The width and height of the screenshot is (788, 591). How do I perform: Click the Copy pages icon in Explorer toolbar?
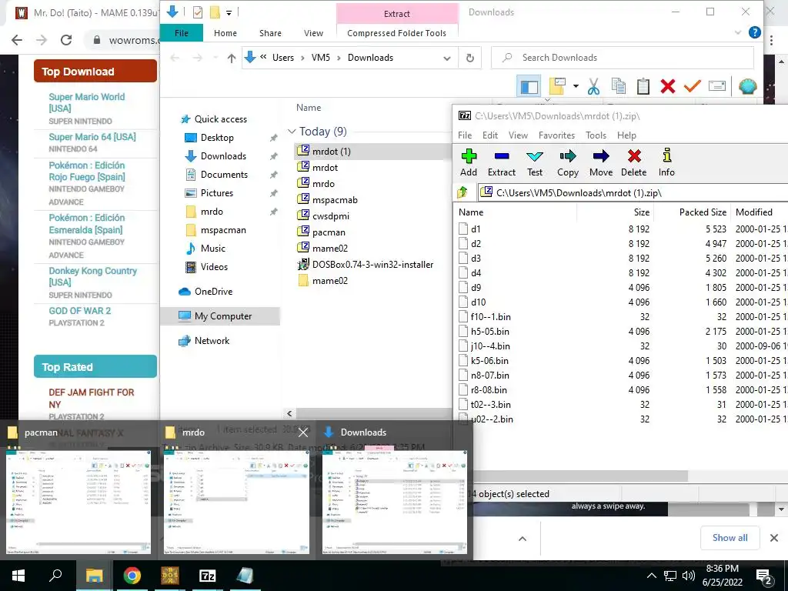point(619,86)
